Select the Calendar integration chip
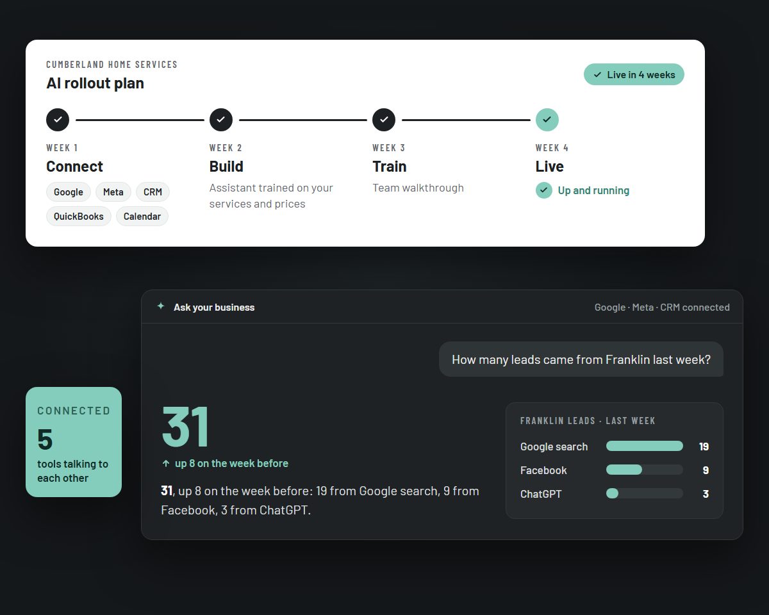The image size is (769, 615). (x=142, y=217)
